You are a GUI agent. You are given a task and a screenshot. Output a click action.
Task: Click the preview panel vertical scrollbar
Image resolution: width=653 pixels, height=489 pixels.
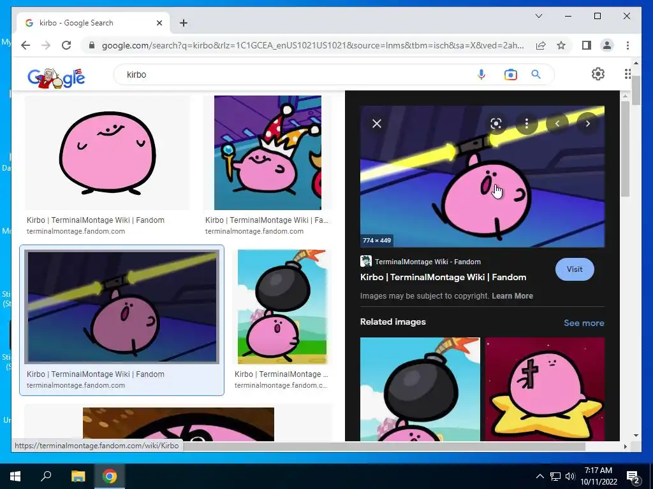[625, 149]
